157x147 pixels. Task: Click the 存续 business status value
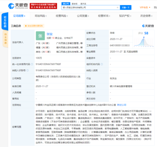112,33
